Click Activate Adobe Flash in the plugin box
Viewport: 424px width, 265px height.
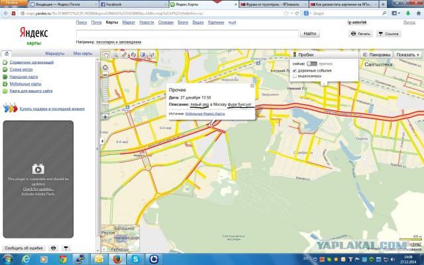[x=38, y=194]
